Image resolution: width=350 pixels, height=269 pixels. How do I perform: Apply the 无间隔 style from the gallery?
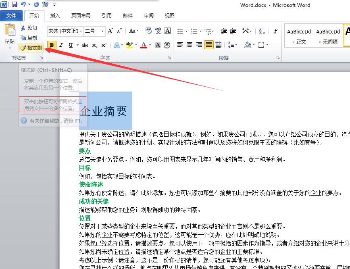tap(328, 36)
